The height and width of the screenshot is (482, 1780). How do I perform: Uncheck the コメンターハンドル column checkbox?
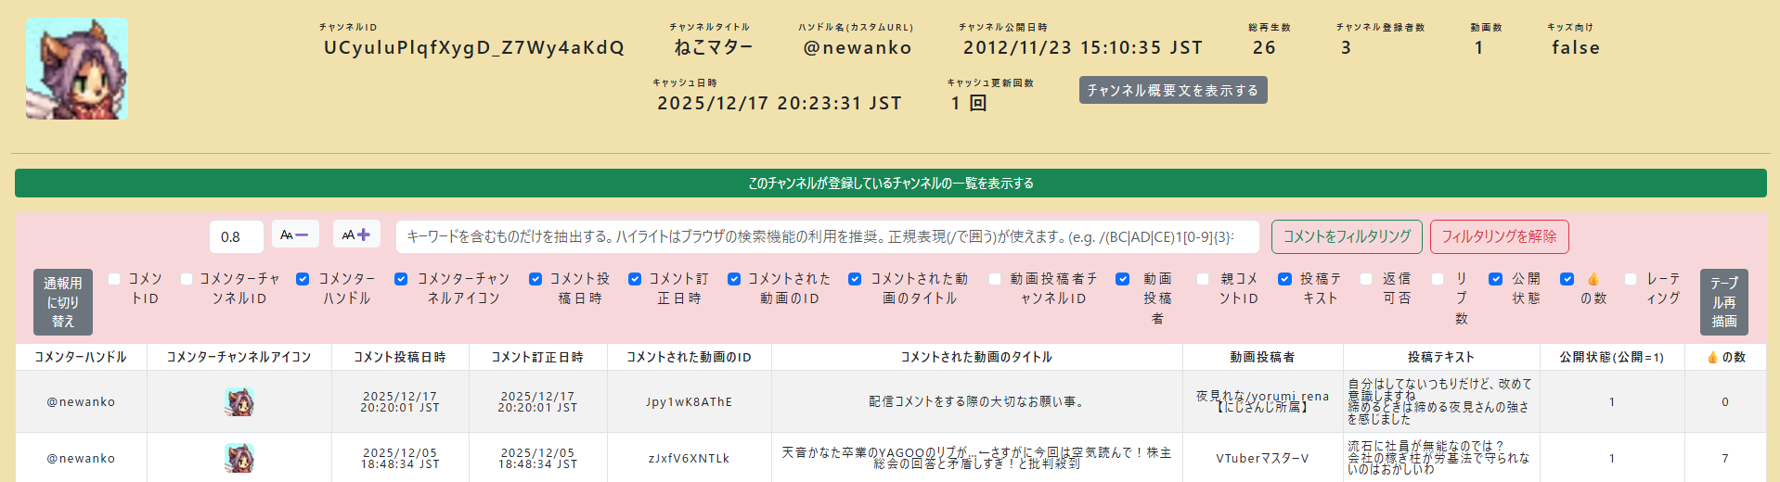[x=303, y=279]
